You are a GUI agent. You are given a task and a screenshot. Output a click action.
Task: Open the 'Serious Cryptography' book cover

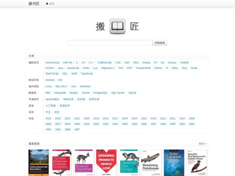point(174,163)
